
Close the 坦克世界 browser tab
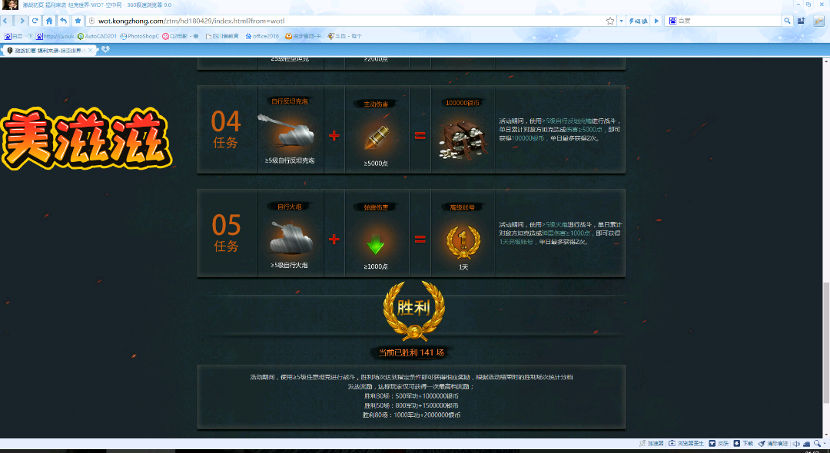coord(91,50)
